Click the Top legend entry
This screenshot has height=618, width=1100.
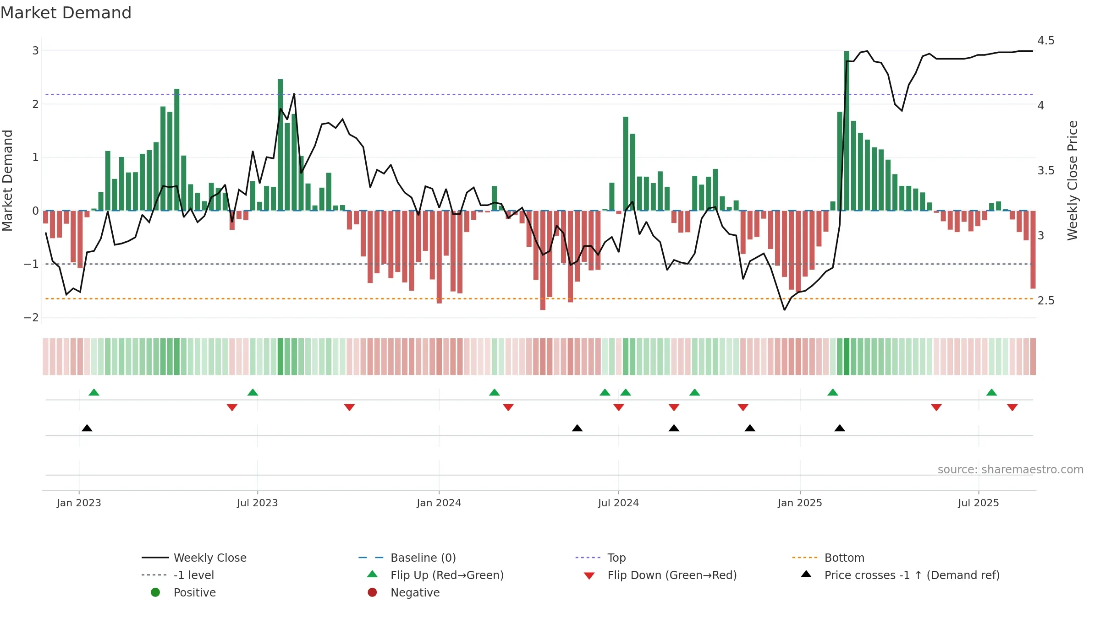click(600, 558)
